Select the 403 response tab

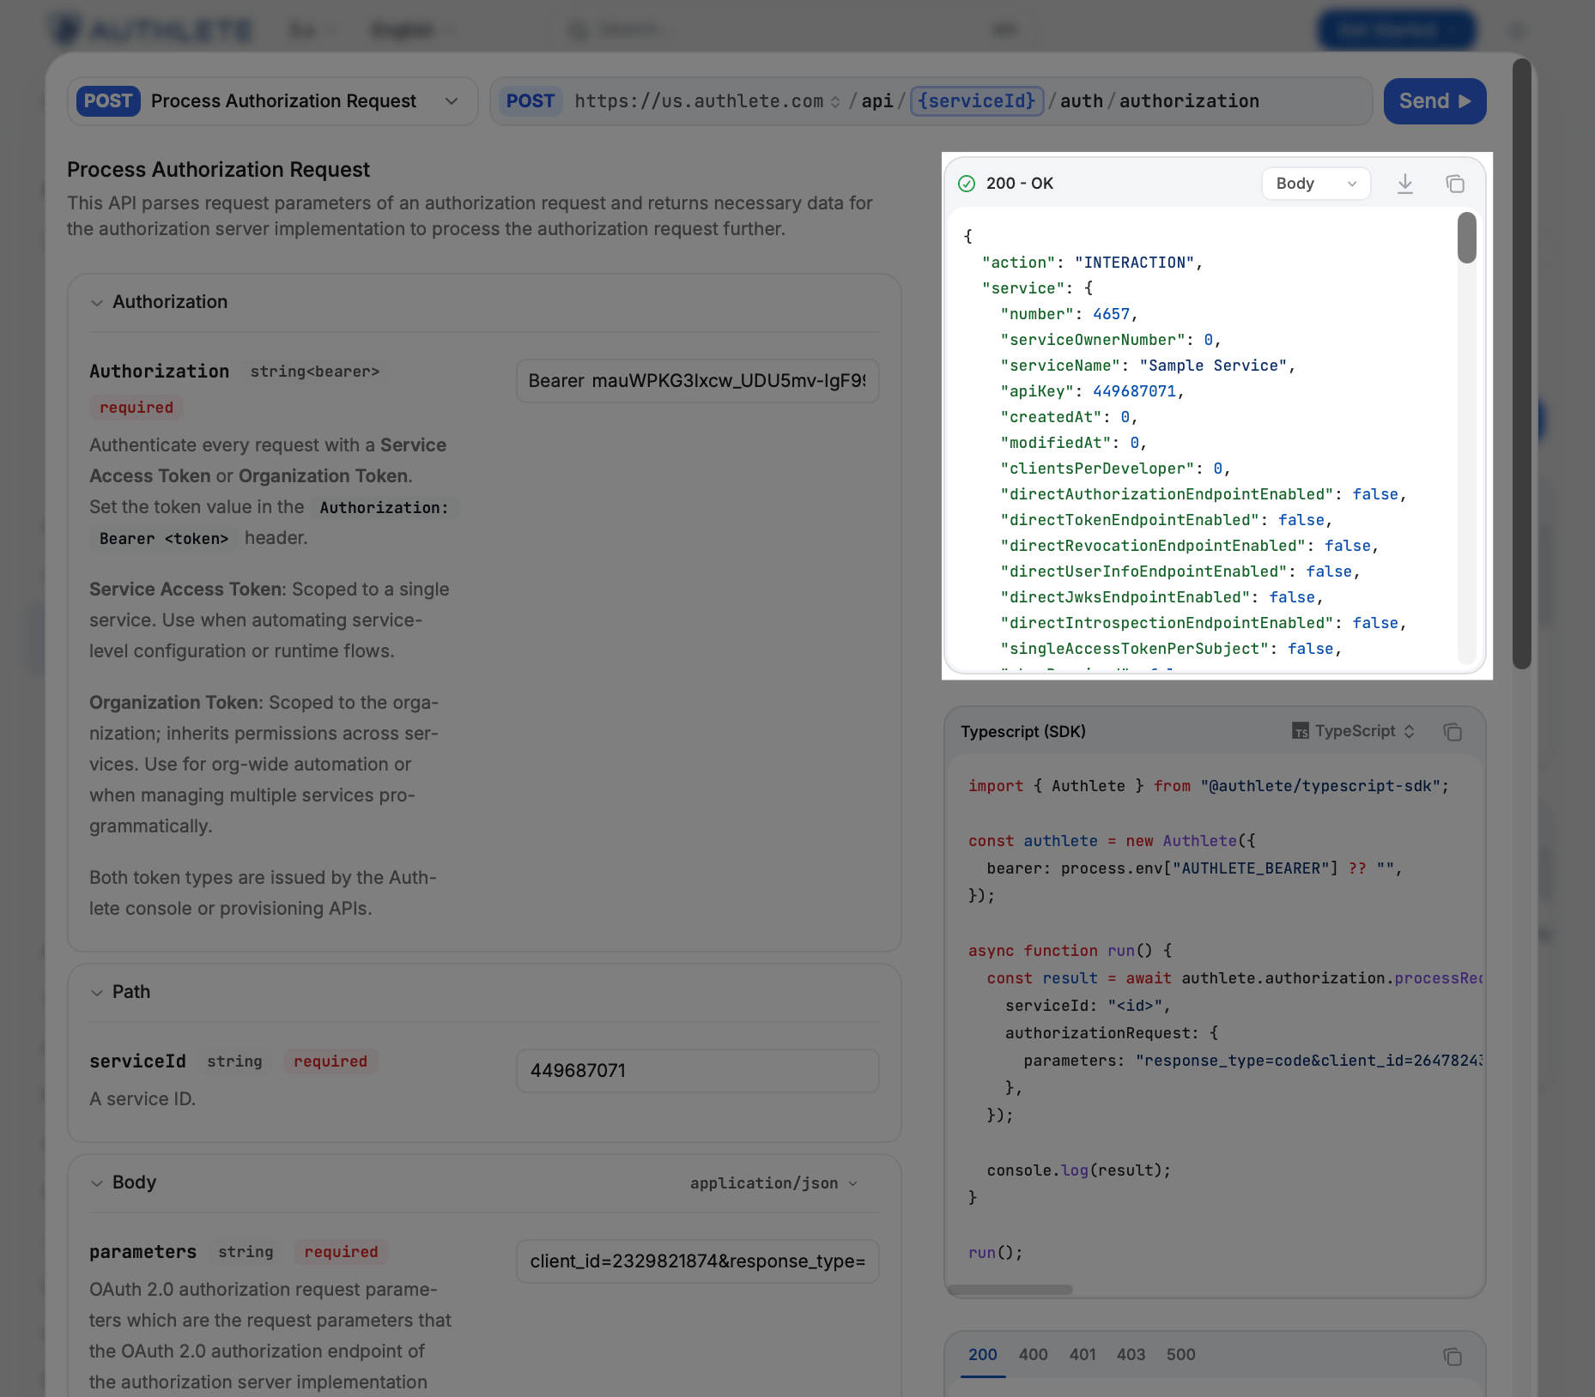(x=1131, y=1355)
